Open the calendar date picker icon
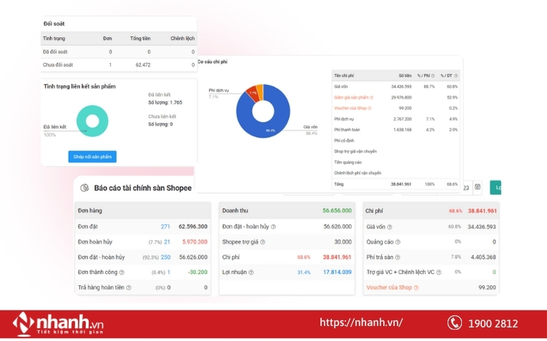The height and width of the screenshot is (341, 547). point(477,188)
